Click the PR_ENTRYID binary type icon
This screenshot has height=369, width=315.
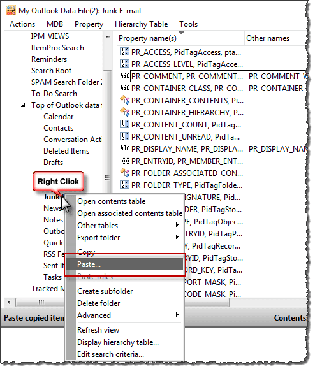pyautogui.click(x=125, y=161)
